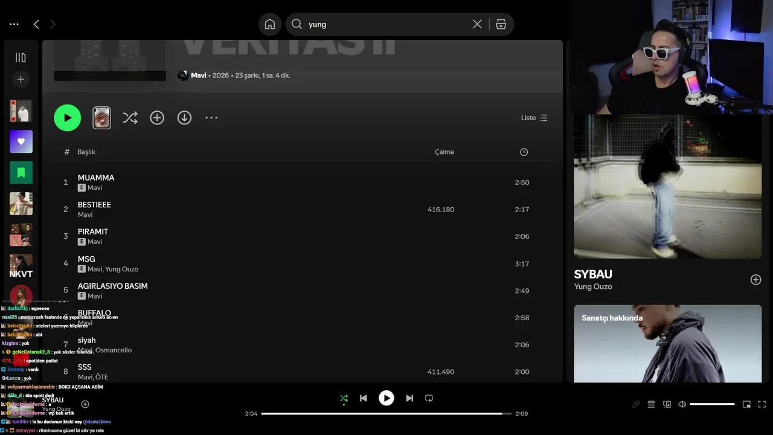The width and height of the screenshot is (773, 435).
Task: Play the album with the green play button
Action: 68,118
